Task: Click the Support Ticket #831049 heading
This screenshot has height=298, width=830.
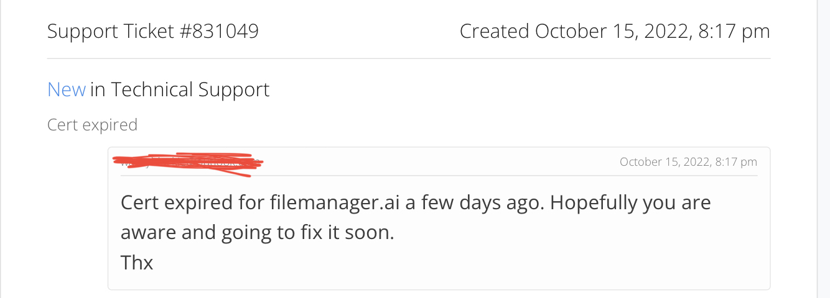Action: tap(152, 31)
